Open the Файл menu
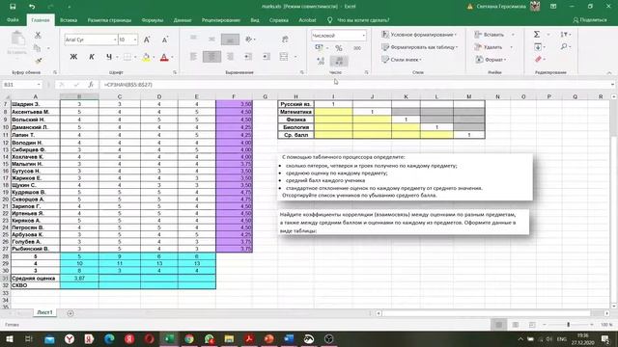The width and height of the screenshot is (618, 347). coord(13,19)
